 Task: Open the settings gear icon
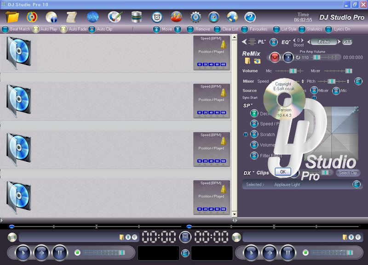click(x=196, y=17)
